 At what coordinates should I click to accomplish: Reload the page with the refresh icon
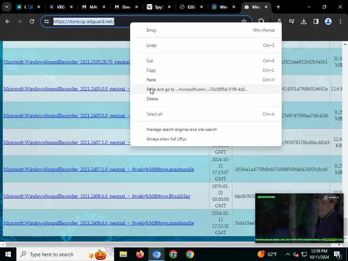tap(32, 21)
